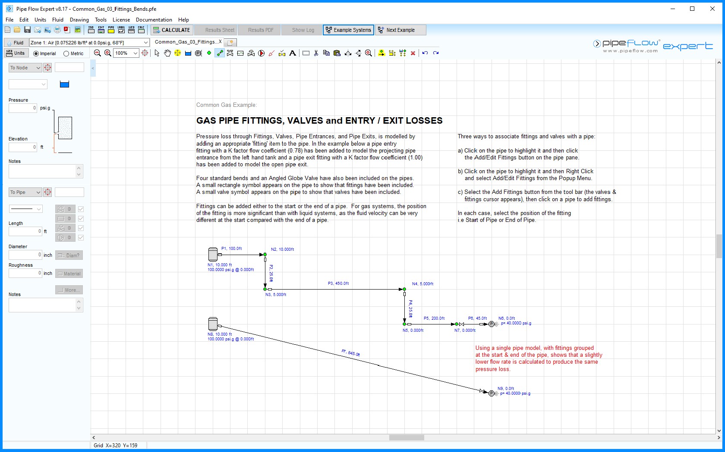725x452 pixels.
Task: Click the Units button
Action: (x=16, y=53)
